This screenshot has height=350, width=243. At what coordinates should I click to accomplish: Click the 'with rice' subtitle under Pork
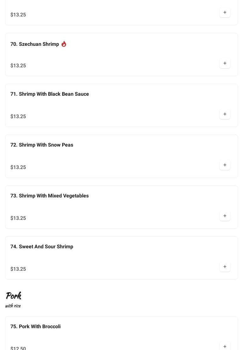pos(13,306)
